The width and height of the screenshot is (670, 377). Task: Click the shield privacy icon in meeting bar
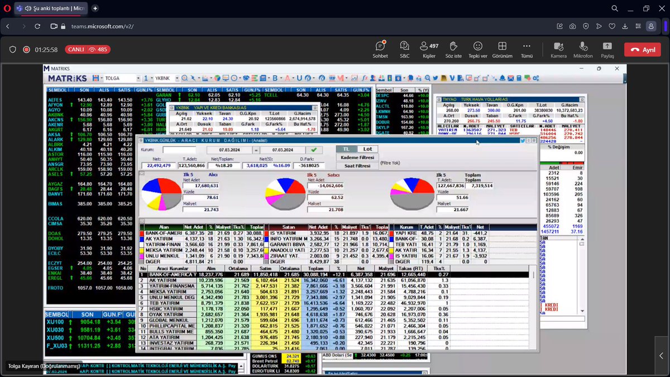12,49
